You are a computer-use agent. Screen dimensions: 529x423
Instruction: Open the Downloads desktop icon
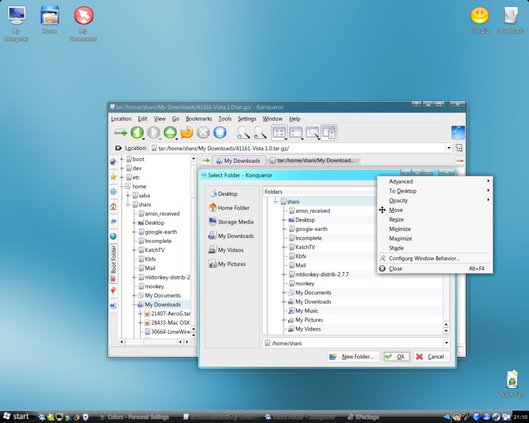tap(510, 20)
